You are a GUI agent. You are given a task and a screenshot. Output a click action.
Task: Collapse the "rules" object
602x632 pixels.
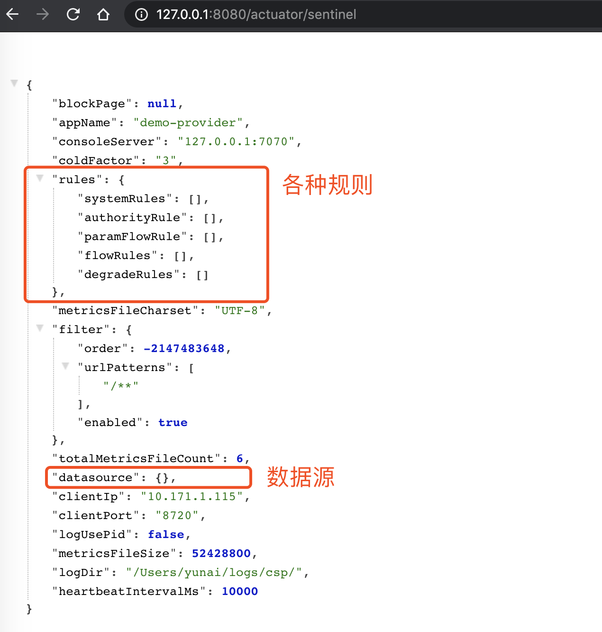click(x=39, y=178)
